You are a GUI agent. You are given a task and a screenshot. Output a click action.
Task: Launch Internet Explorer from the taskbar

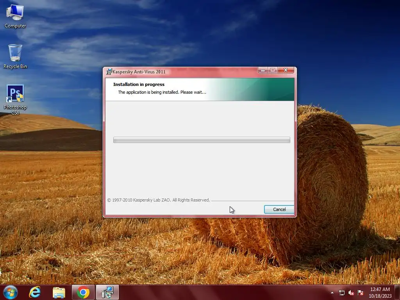35,292
